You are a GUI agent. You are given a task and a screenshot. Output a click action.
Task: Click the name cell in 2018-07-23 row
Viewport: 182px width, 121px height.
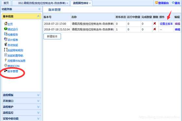pyautogui.click(x=93, y=24)
